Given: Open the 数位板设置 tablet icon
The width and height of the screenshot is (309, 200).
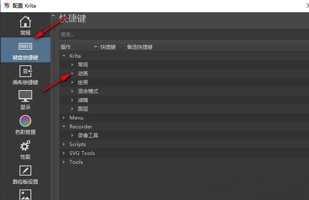Looking at the screenshot, I should [x=25, y=171].
